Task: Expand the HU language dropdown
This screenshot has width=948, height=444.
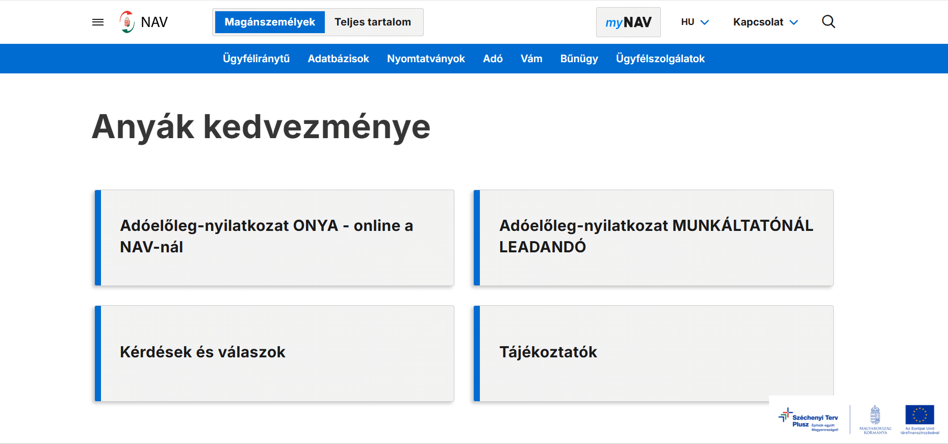Action: (x=695, y=22)
